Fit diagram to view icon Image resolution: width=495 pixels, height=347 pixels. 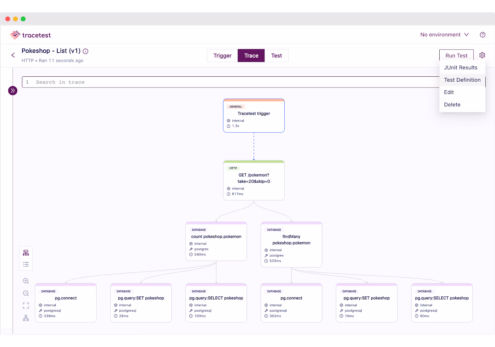coord(26,306)
